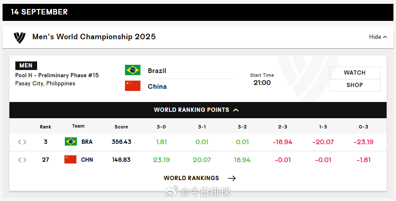Screen dimensions: 396x201
Task: Click the China flag in match header
Action: pos(133,86)
